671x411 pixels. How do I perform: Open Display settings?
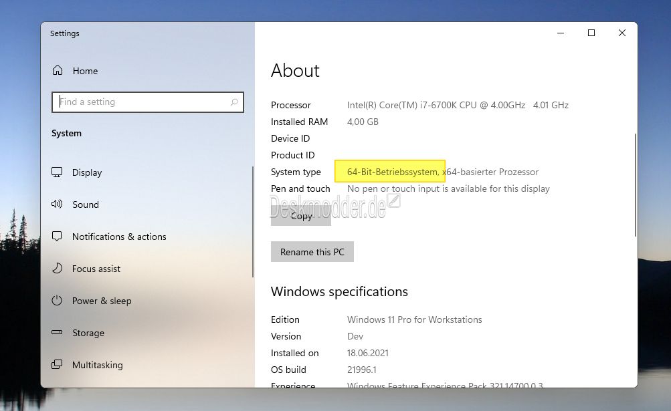87,173
